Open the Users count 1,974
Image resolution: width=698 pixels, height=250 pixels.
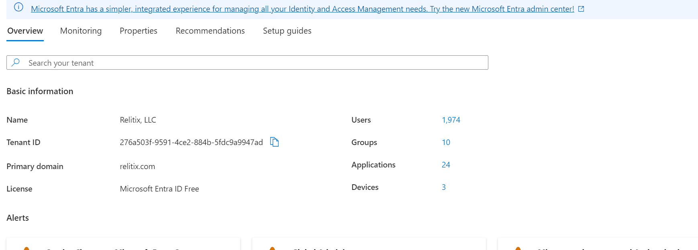(x=451, y=120)
